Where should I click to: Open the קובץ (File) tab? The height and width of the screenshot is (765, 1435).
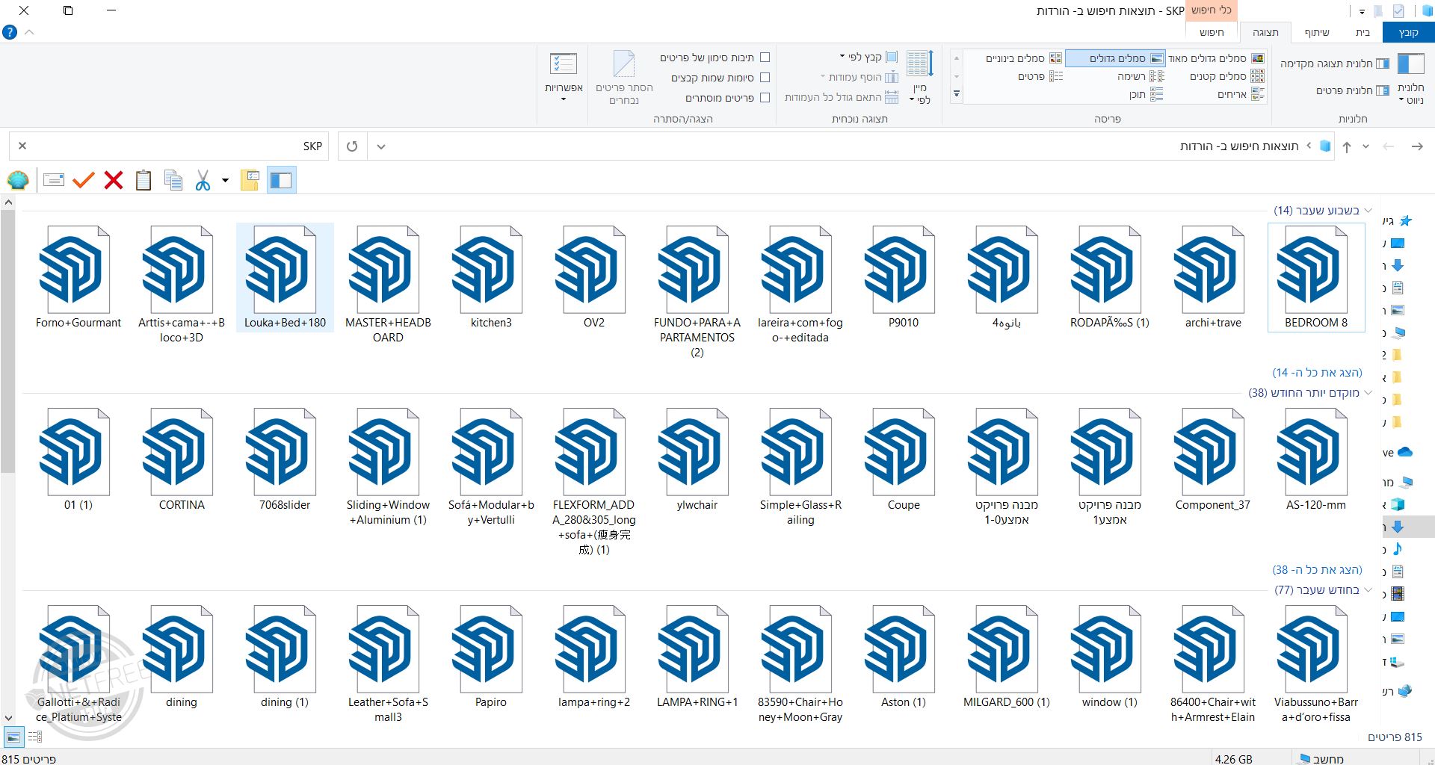tap(1408, 32)
